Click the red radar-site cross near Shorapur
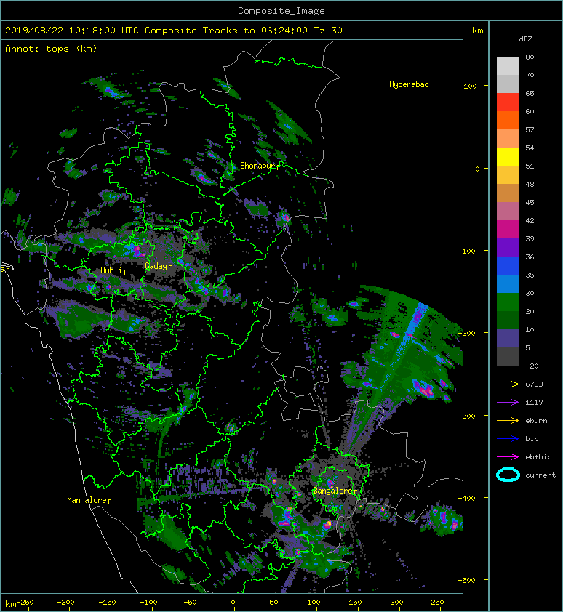 pyautogui.click(x=247, y=182)
